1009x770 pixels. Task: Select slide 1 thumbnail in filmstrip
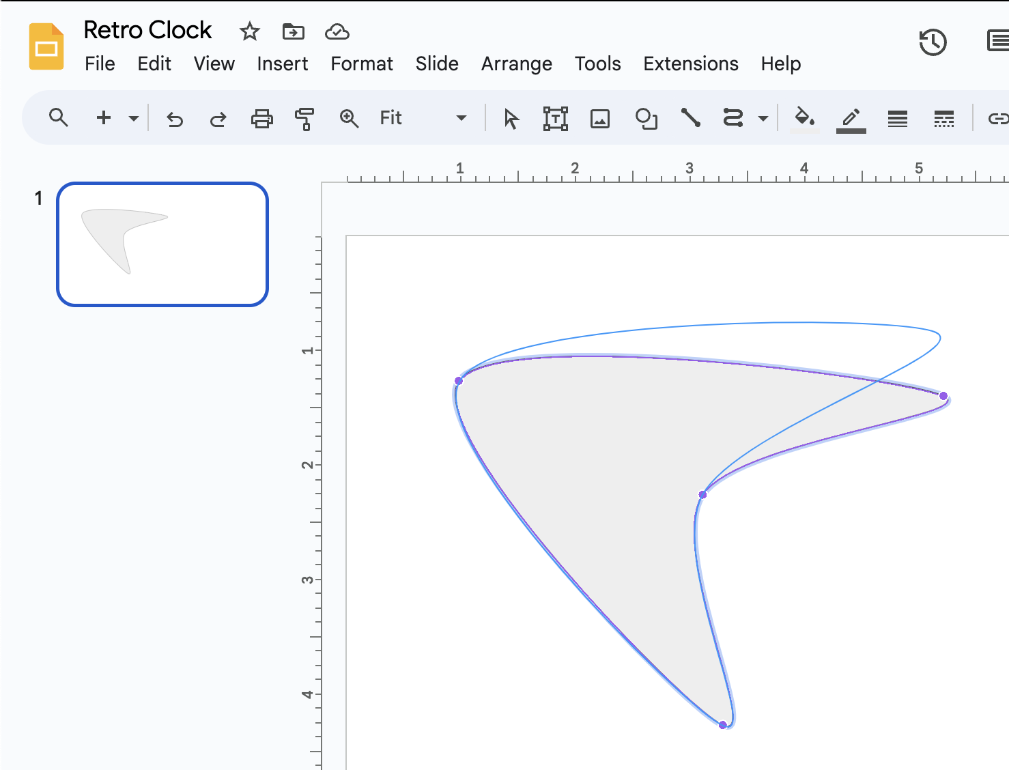(x=161, y=244)
